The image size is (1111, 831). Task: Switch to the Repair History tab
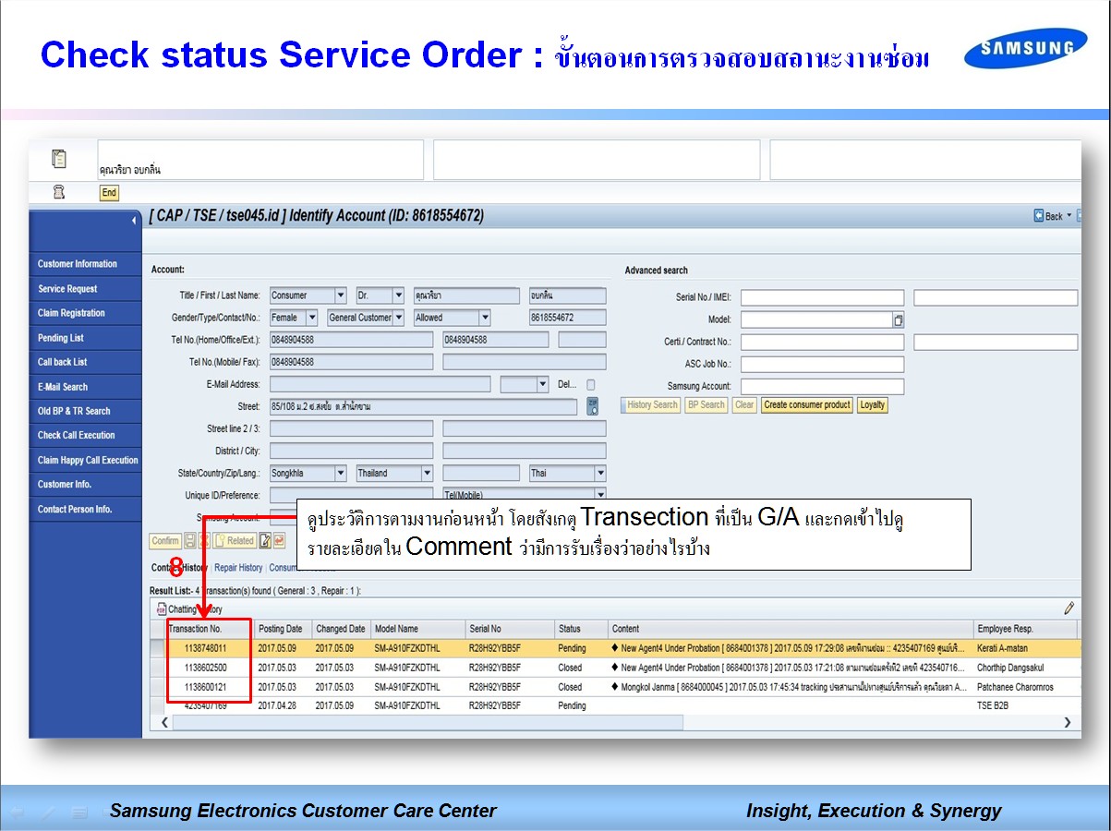pos(238,568)
